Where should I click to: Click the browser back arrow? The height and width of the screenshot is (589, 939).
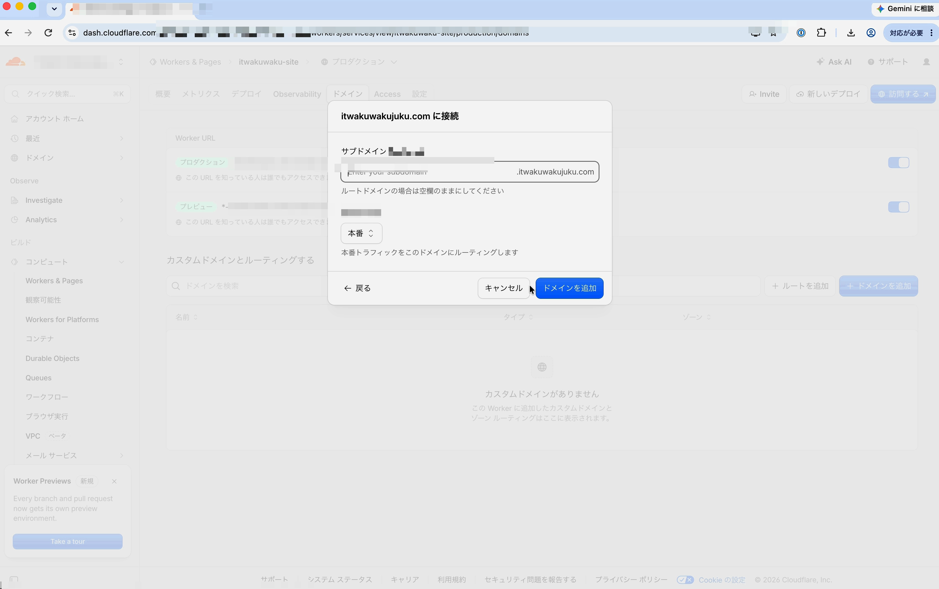tap(9, 33)
